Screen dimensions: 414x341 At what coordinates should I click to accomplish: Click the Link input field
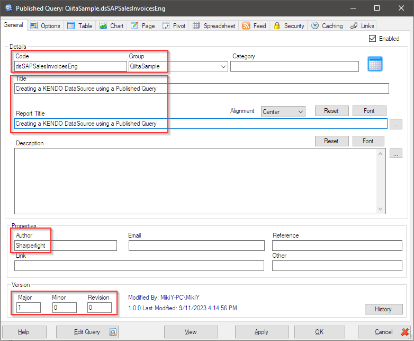pyautogui.click(x=139, y=266)
